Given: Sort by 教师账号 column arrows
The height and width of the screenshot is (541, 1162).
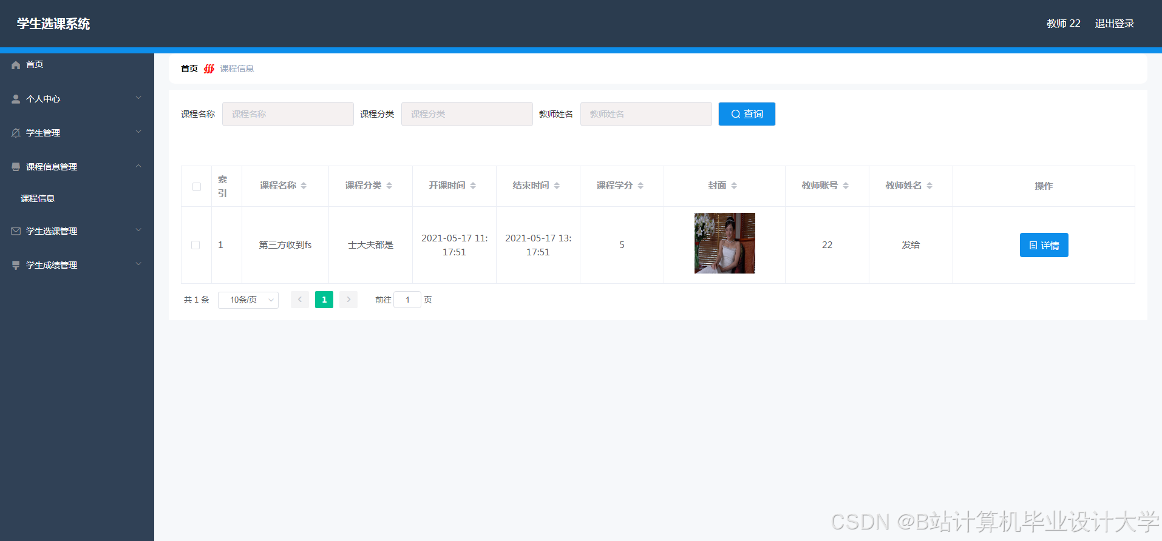Looking at the screenshot, I should coord(846,186).
